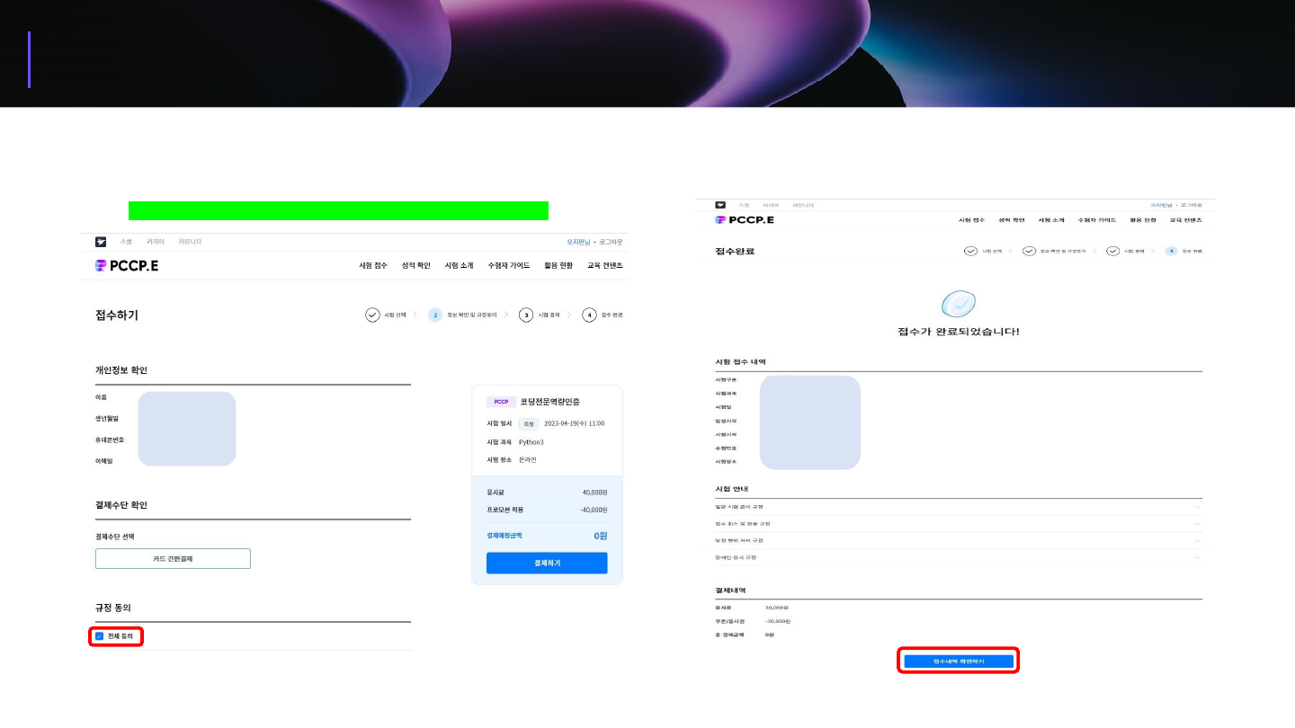The height and width of the screenshot is (728, 1295).
Task: Click the step 1 checkmark circle beside 접수하기
Action: [x=372, y=315]
